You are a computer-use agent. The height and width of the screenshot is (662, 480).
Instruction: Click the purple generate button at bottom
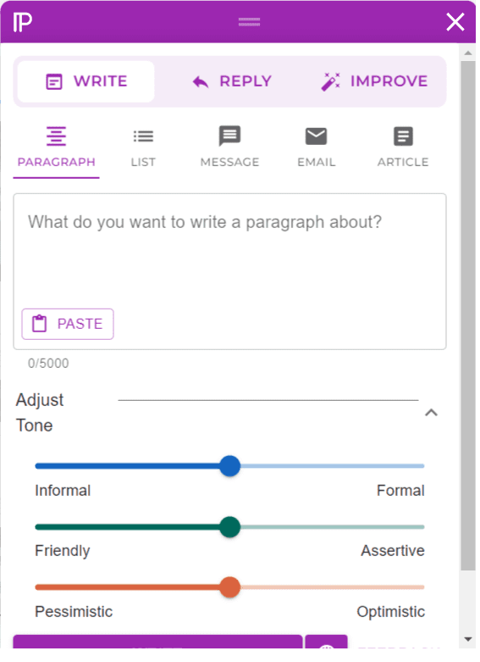click(x=157, y=642)
